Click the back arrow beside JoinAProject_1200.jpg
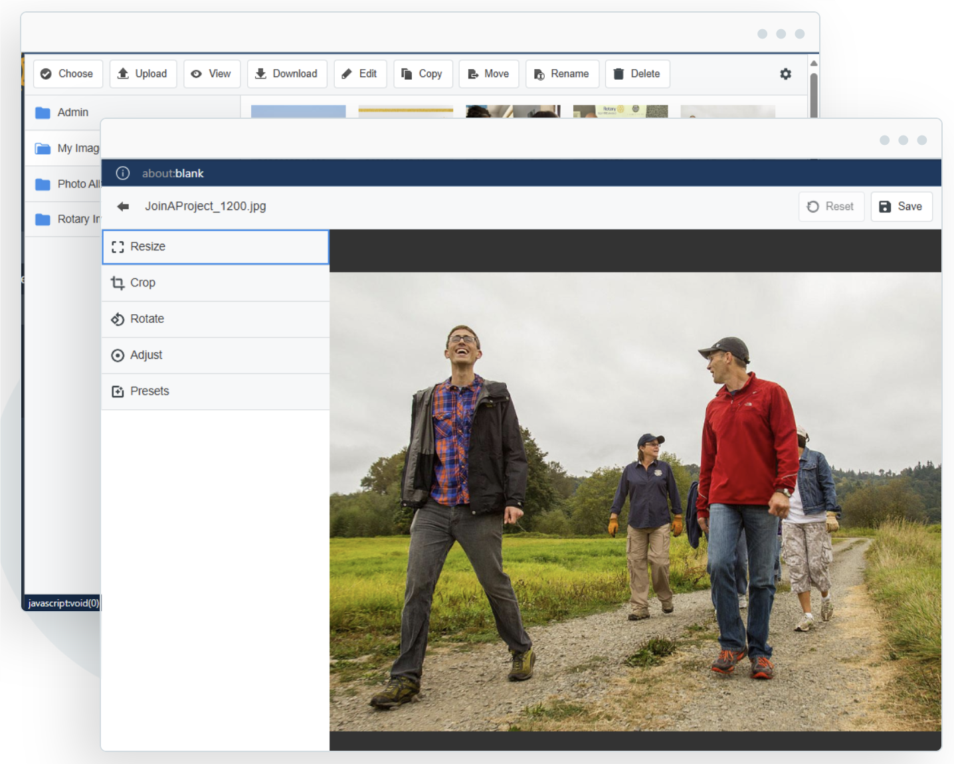Viewport: 954px width, 764px height. [123, 207]
